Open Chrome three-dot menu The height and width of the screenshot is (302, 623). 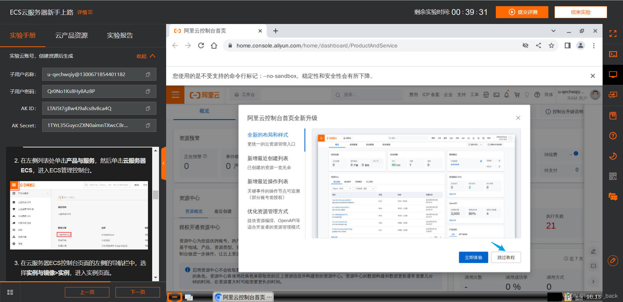pos(594,46)
